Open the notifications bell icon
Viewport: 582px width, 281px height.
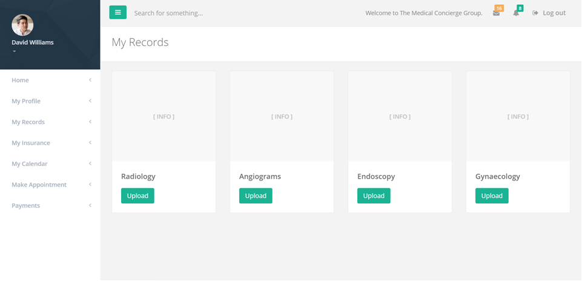(x=516, y=13)
